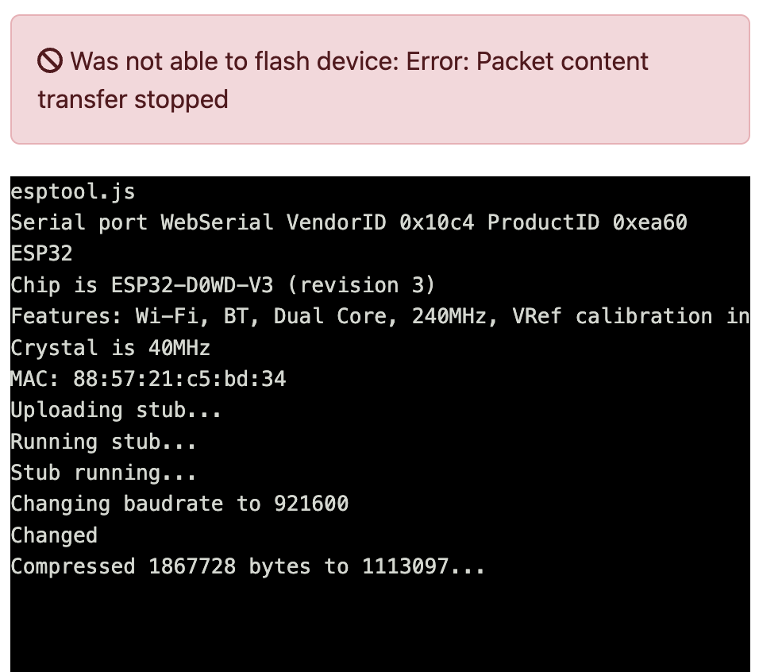Click the "Stub running..." log line

click(103, 473)
